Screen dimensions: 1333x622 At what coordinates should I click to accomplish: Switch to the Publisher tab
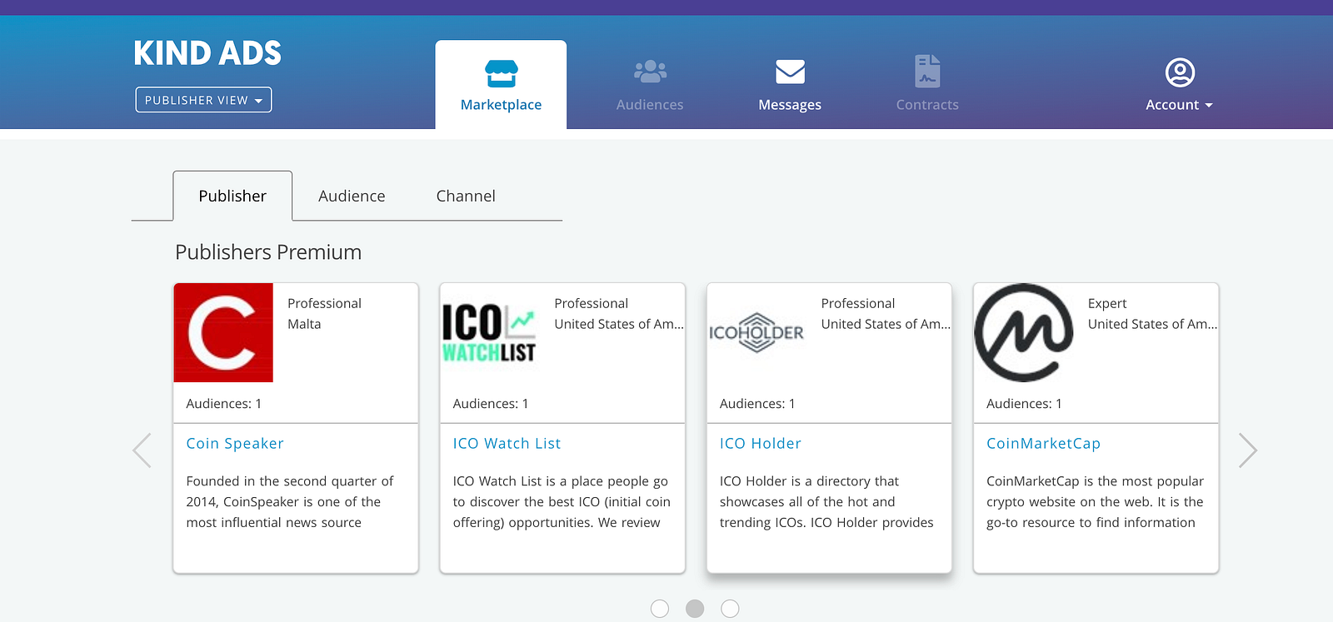[232, 196]
